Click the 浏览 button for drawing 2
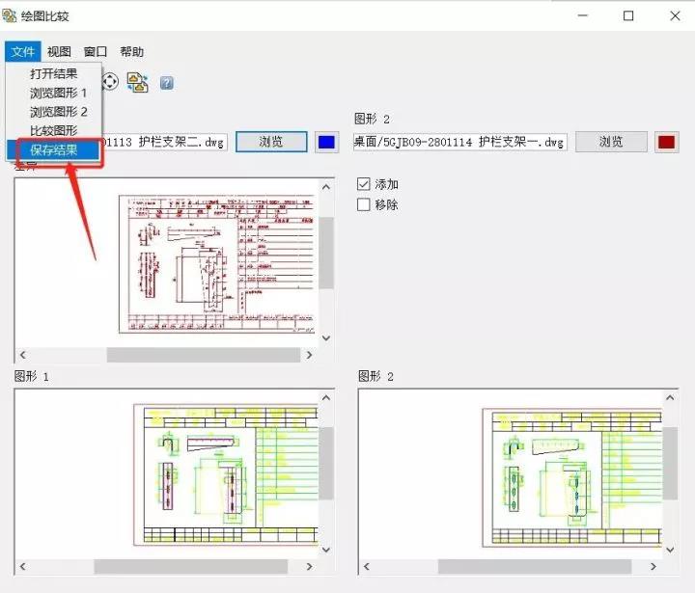Image resolution: width=695 pixels, height=593 pixels. (x=611, y=142)
